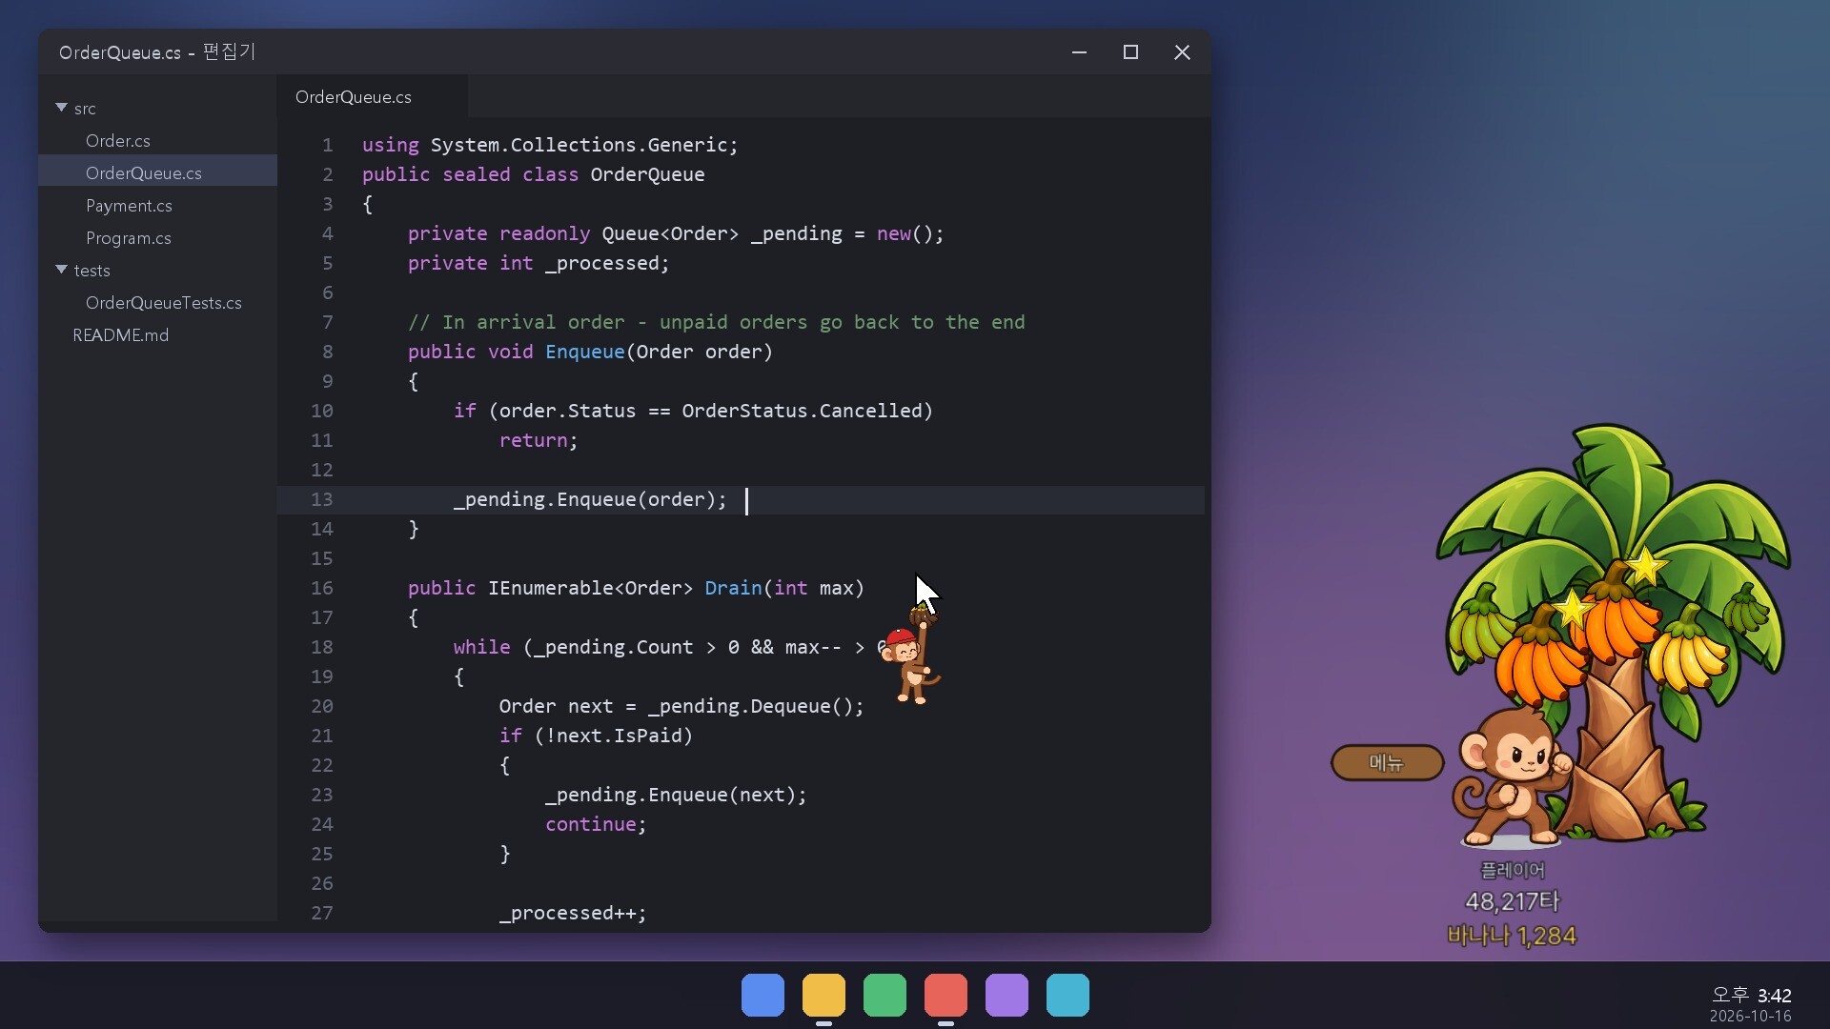This screenshot has height=1029, width=1830.
Task: Close the OrderQueue.cs editor window
Action: (1182, 52)
